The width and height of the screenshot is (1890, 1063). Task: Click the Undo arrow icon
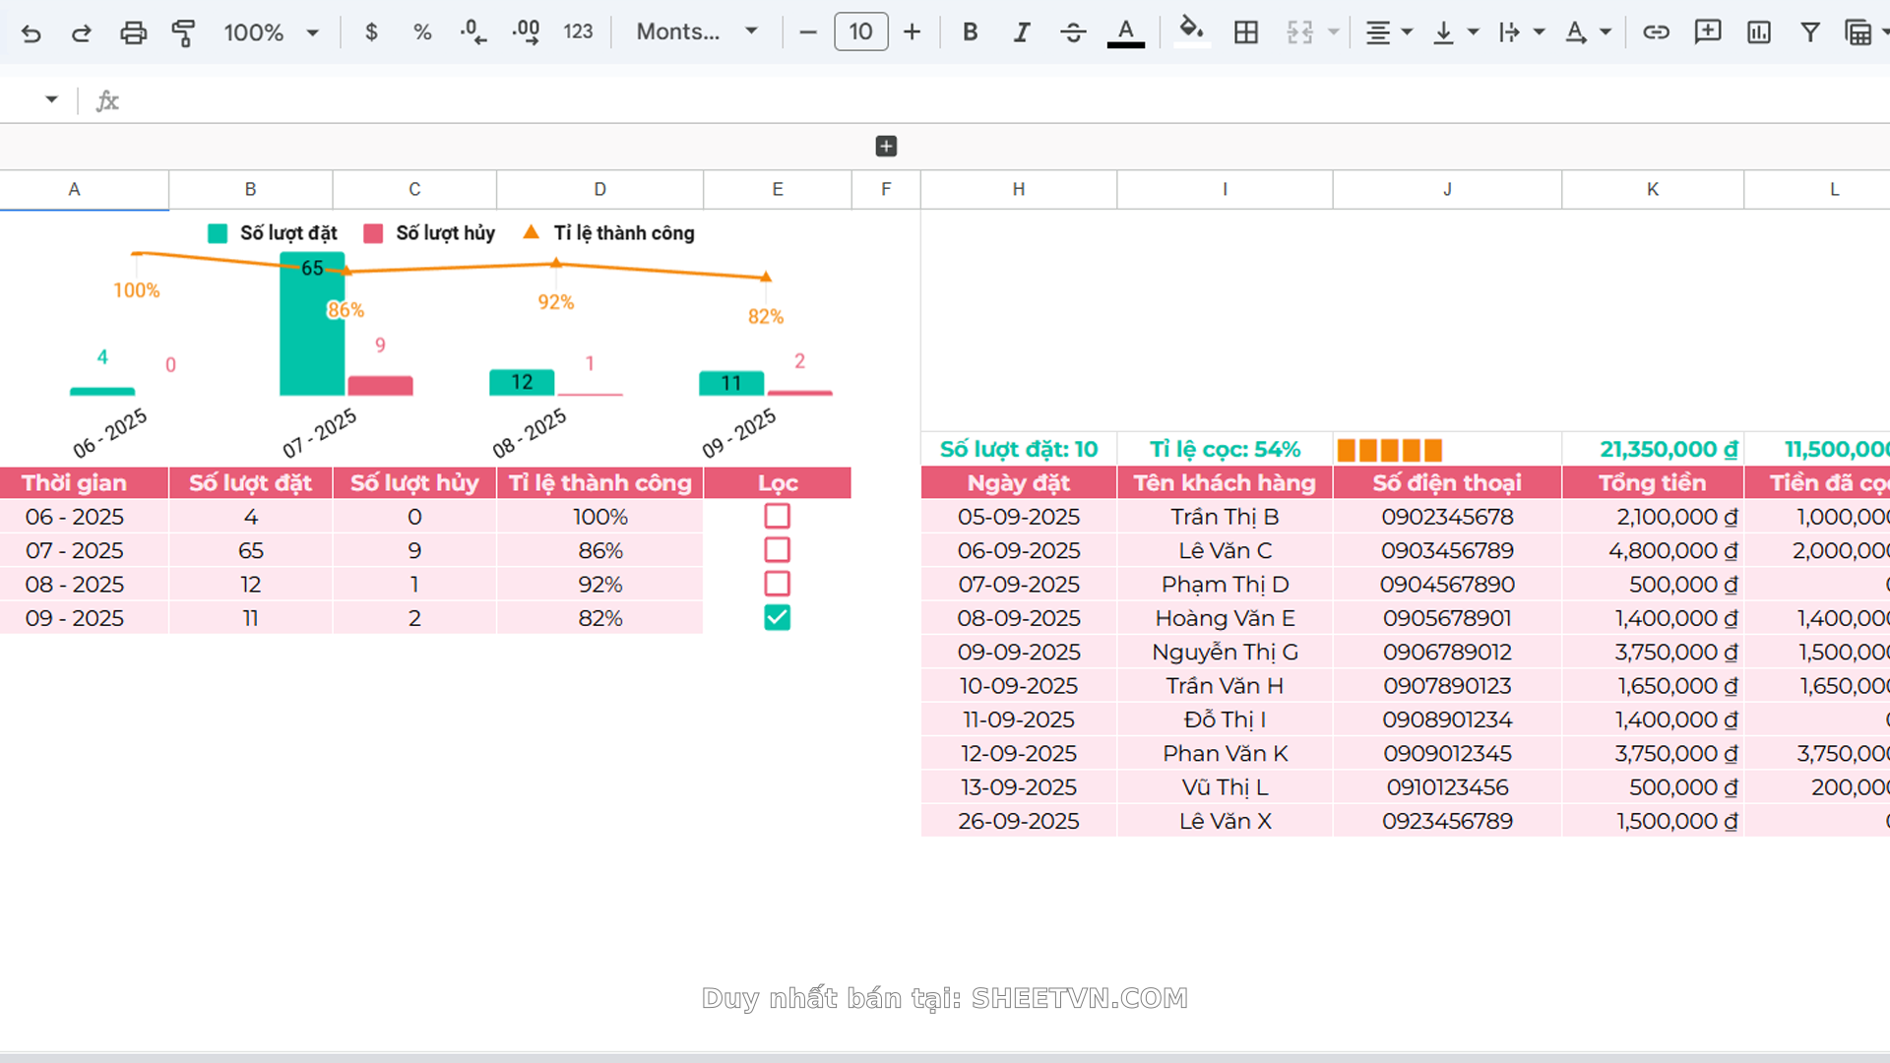(x=31, y=32)
